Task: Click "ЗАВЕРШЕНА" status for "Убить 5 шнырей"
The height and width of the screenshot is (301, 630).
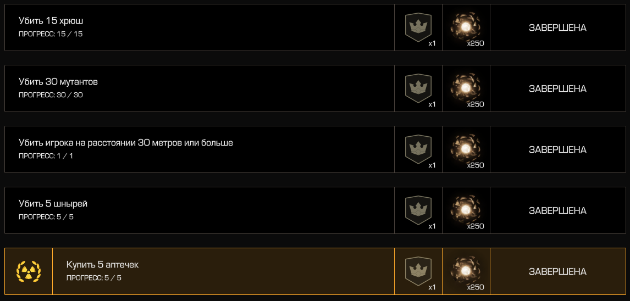Action: (557, 211)
